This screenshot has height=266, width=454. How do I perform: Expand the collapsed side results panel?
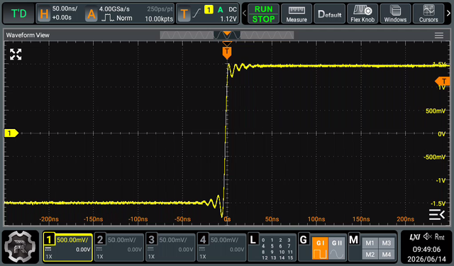(437, 214)
